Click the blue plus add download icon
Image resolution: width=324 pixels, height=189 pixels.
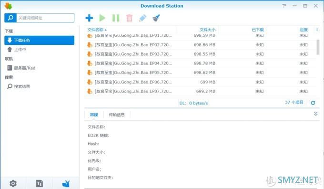pos(89,18)
